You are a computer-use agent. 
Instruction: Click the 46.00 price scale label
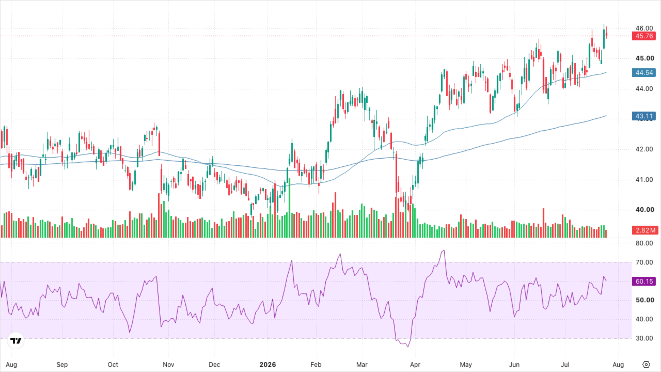[644, 28]
